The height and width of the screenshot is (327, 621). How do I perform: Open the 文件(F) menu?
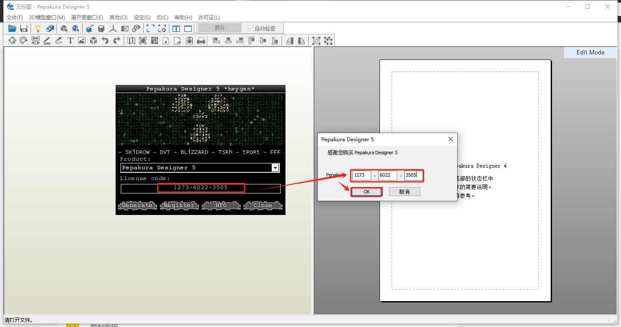15,18
